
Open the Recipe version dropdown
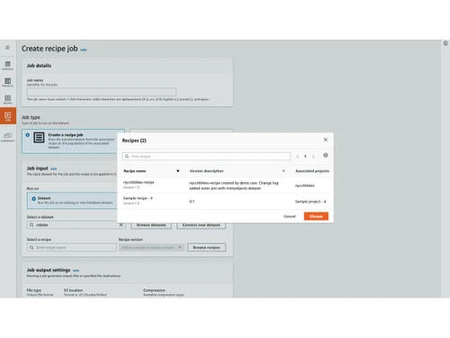pos(152,248)
